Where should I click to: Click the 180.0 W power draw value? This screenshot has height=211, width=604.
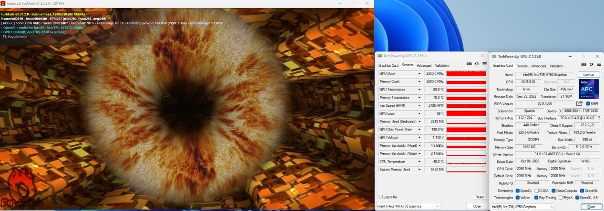coord(434,130)
